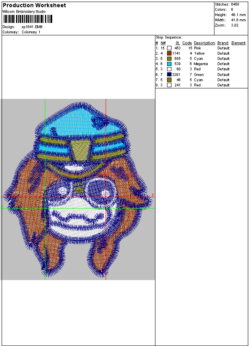The width and height of the screenshot is (249, 346).
Task: Click the 'Magenta' description in row 4
Action: (x=201, y=64)
